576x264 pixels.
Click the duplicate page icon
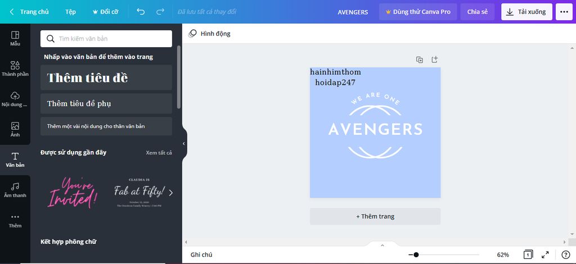click(420, 60)
